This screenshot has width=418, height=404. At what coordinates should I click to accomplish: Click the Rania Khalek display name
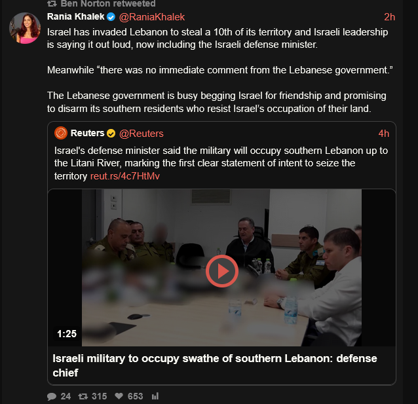point(75,17)
